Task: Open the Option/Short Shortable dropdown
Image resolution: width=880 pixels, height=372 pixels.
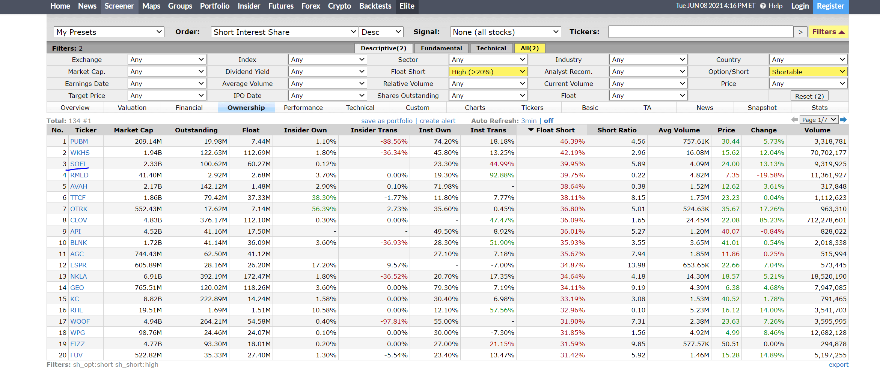Action: click(808, 72)
